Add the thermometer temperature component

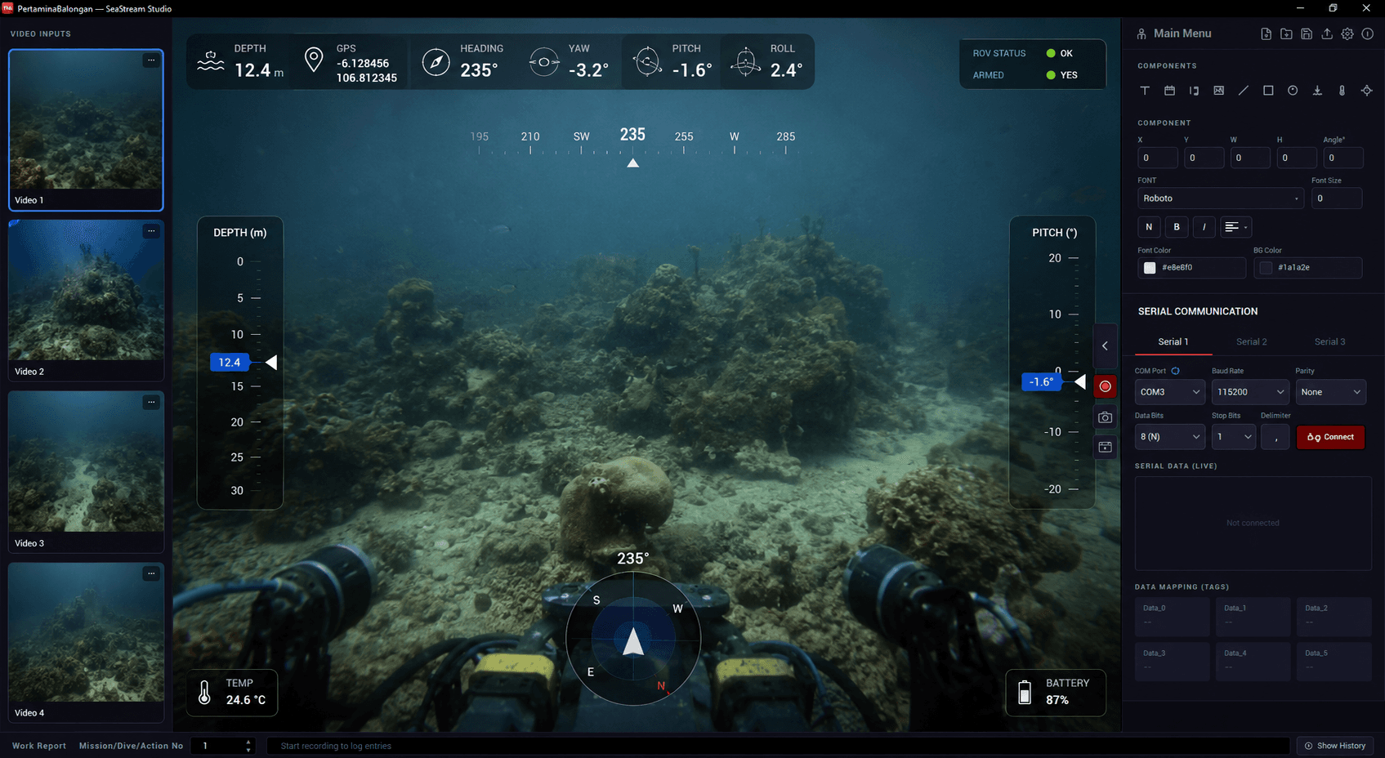1342,91
